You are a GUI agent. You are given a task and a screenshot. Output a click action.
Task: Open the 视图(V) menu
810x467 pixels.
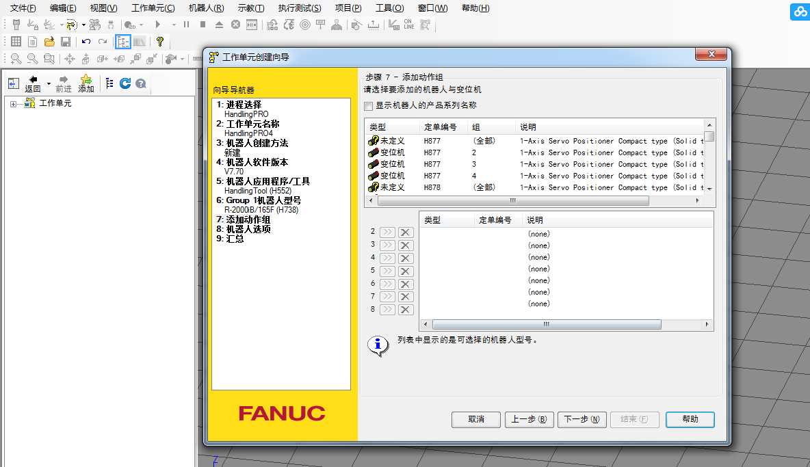[103, 8]
